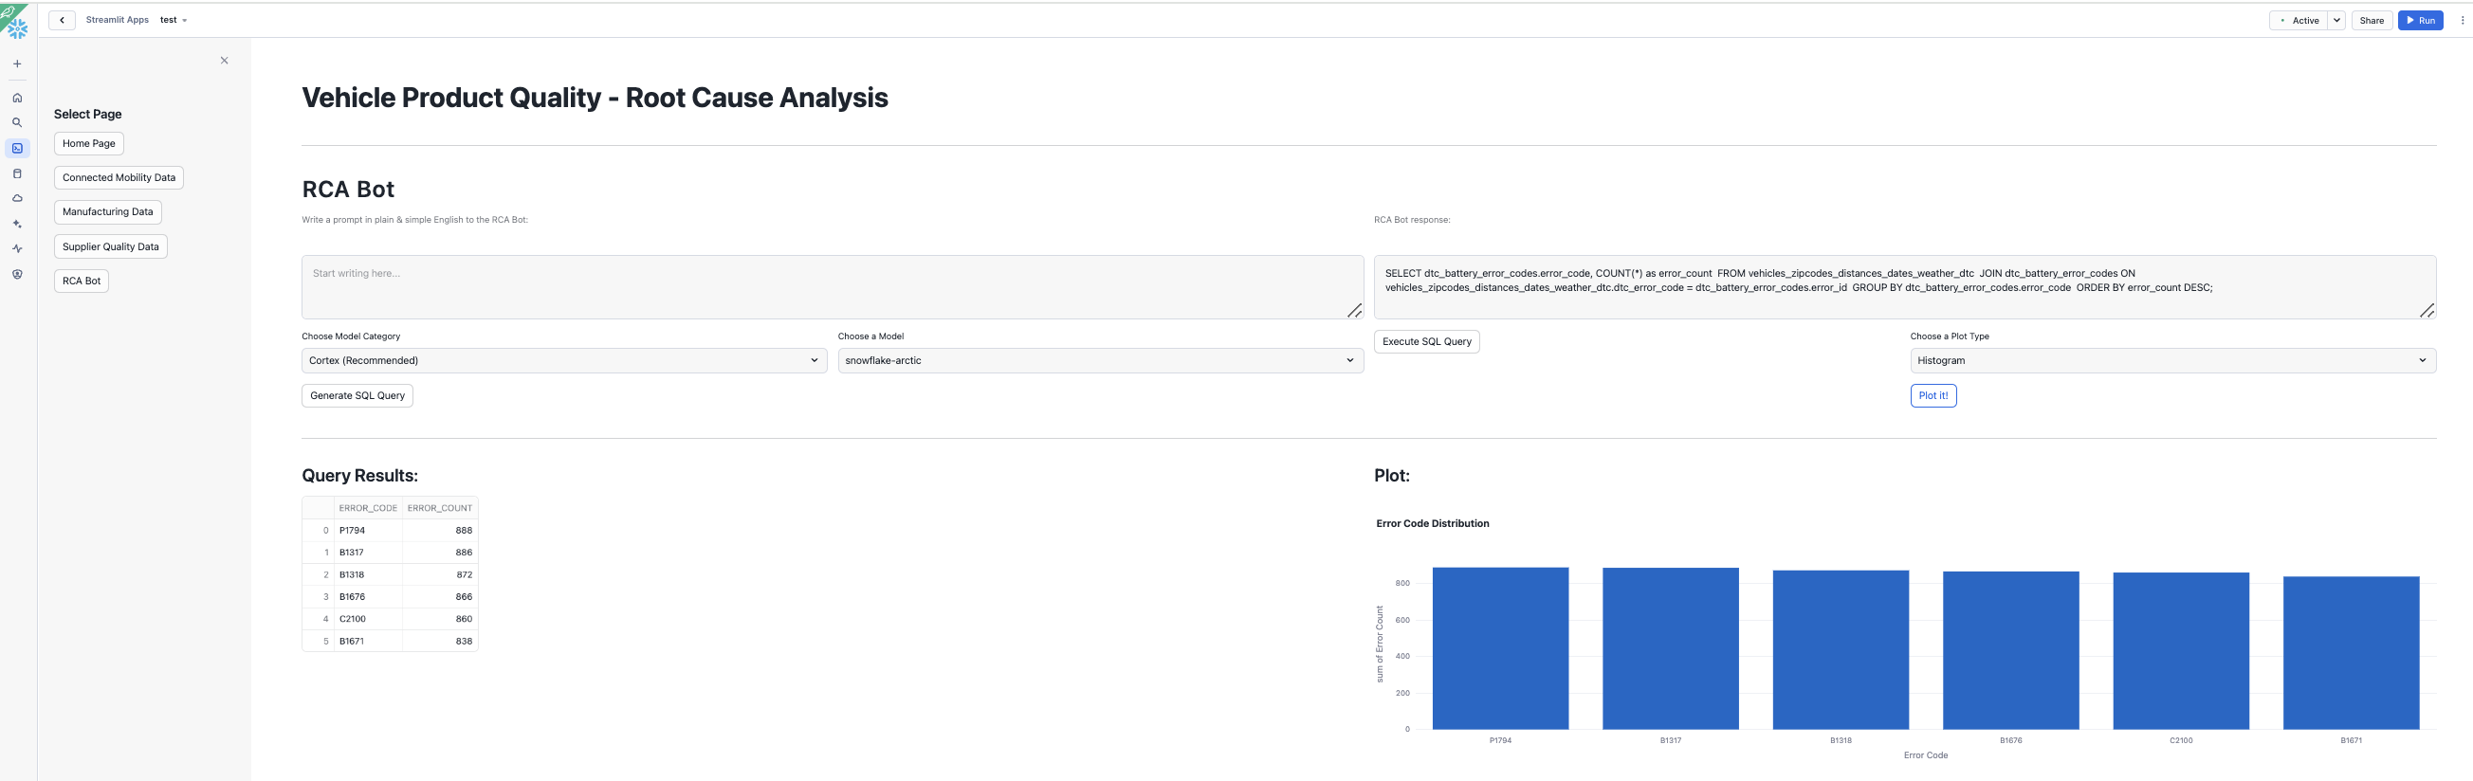Open the shield admin icon in left rail
The height and width of the screenshot is (781, 2473).
17,275
